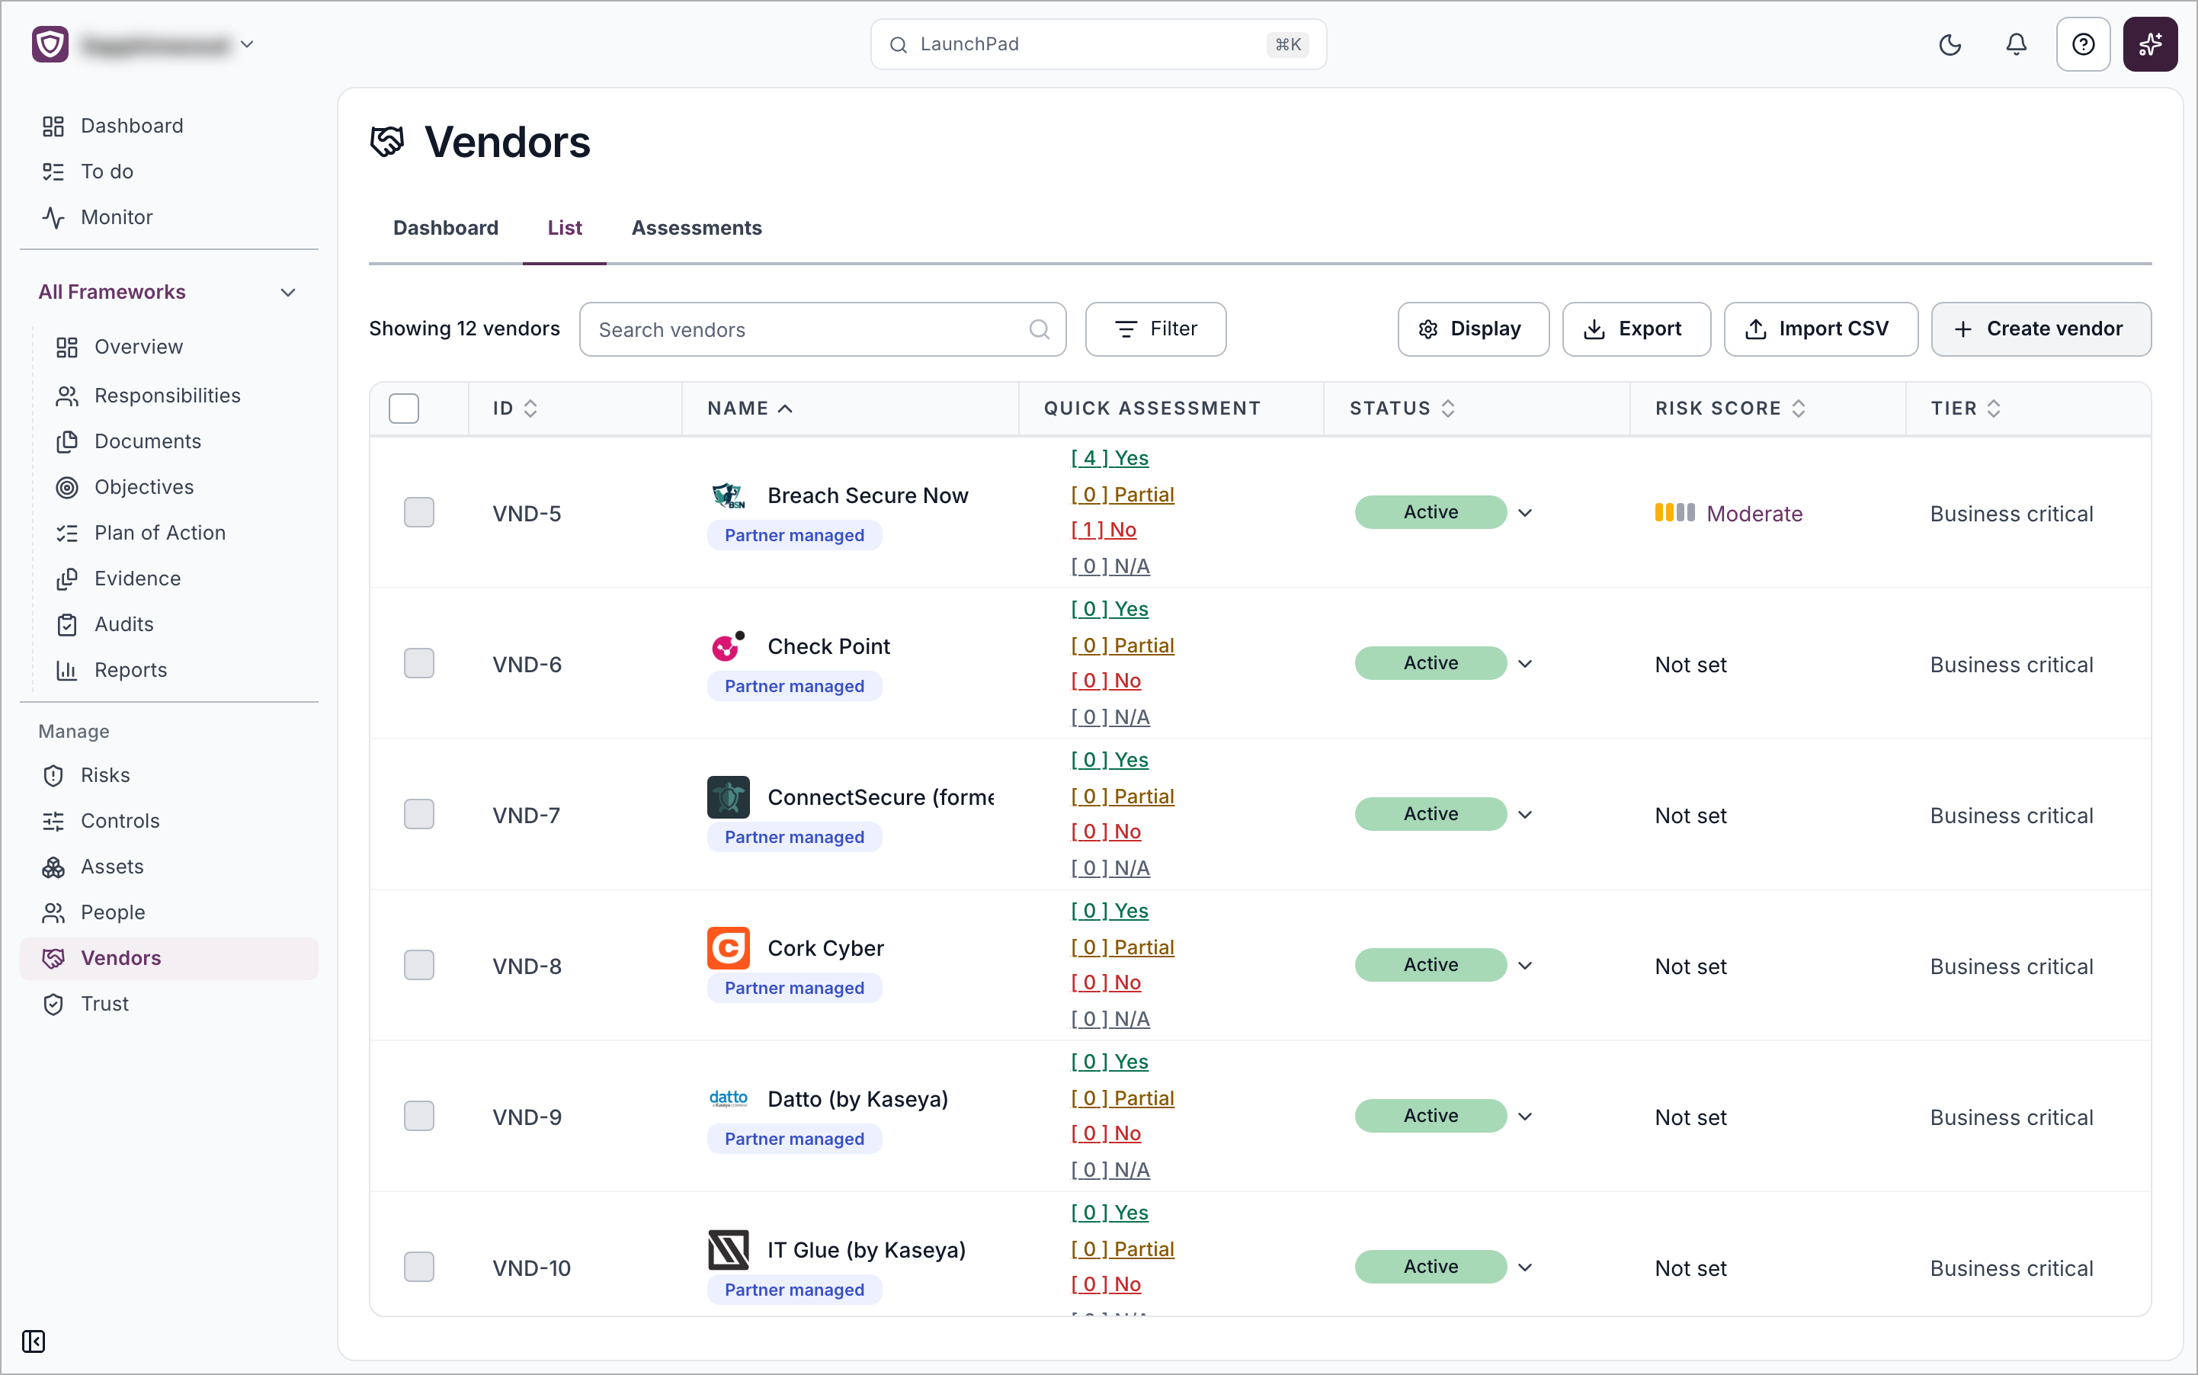
Task: Click the shield logo in the top left
Action: click(x=50, y=43)
